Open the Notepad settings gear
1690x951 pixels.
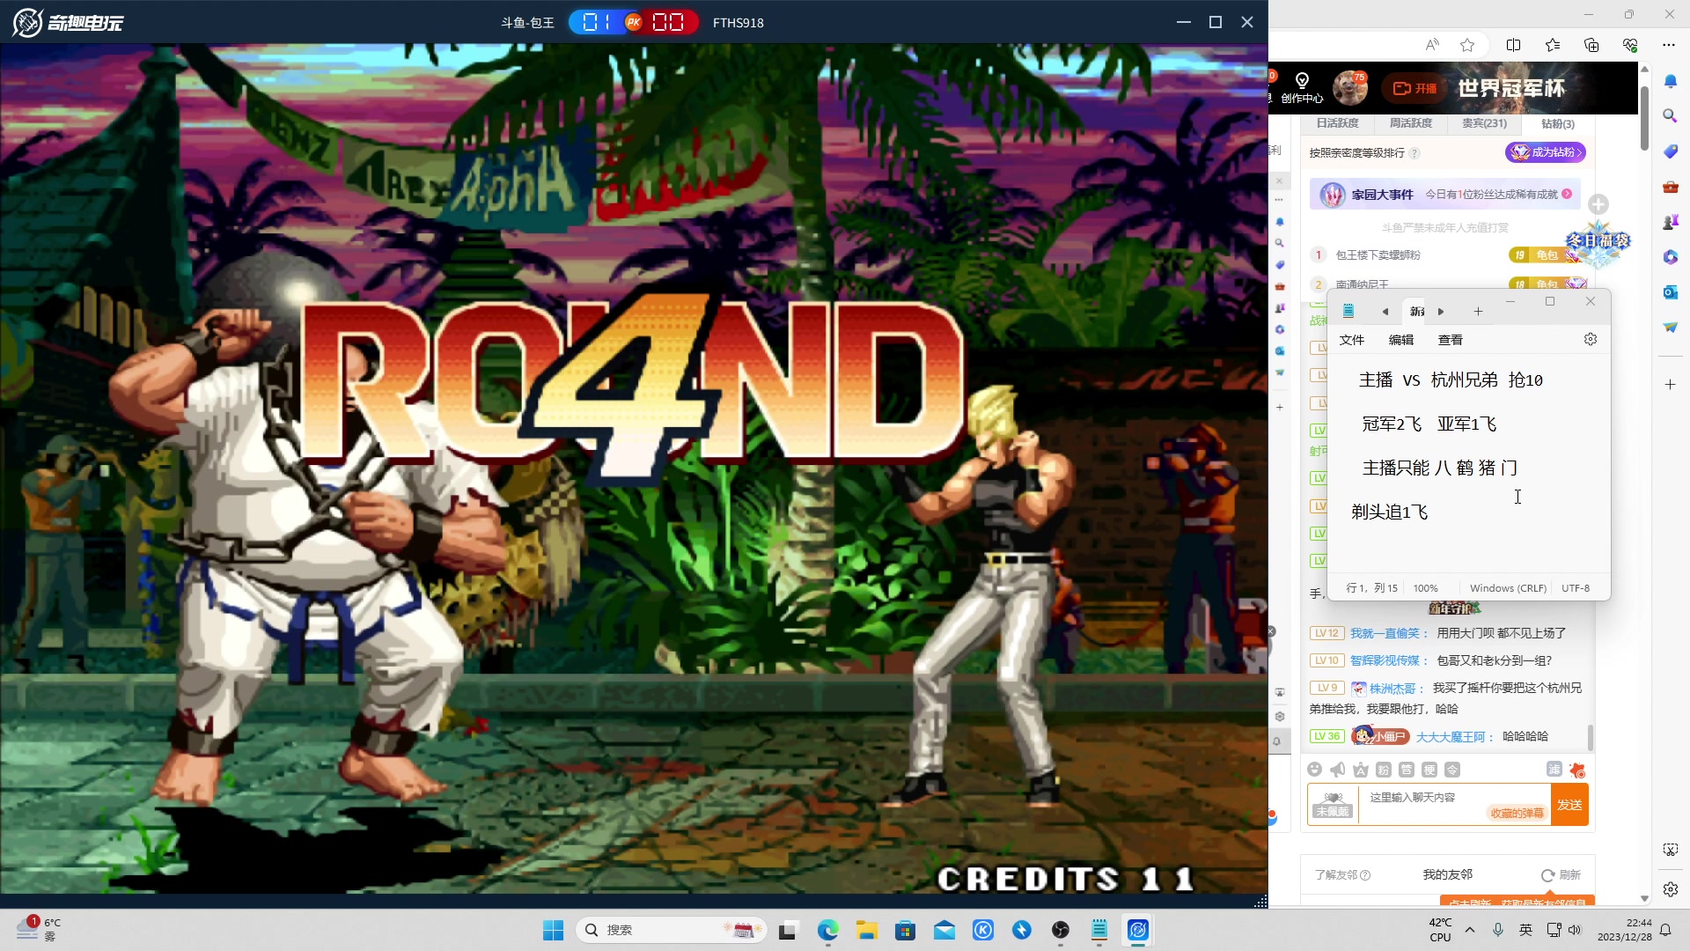(x=1590, y=340)
